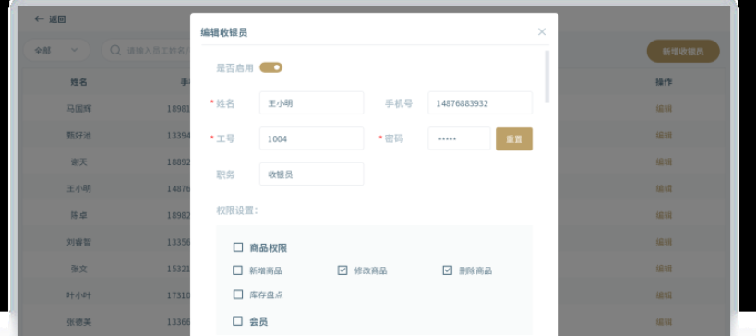Image resolution: width=756 pixels, height=336 pixels.
Task: Click the search magnifier icon
Action: click(115, 50)
